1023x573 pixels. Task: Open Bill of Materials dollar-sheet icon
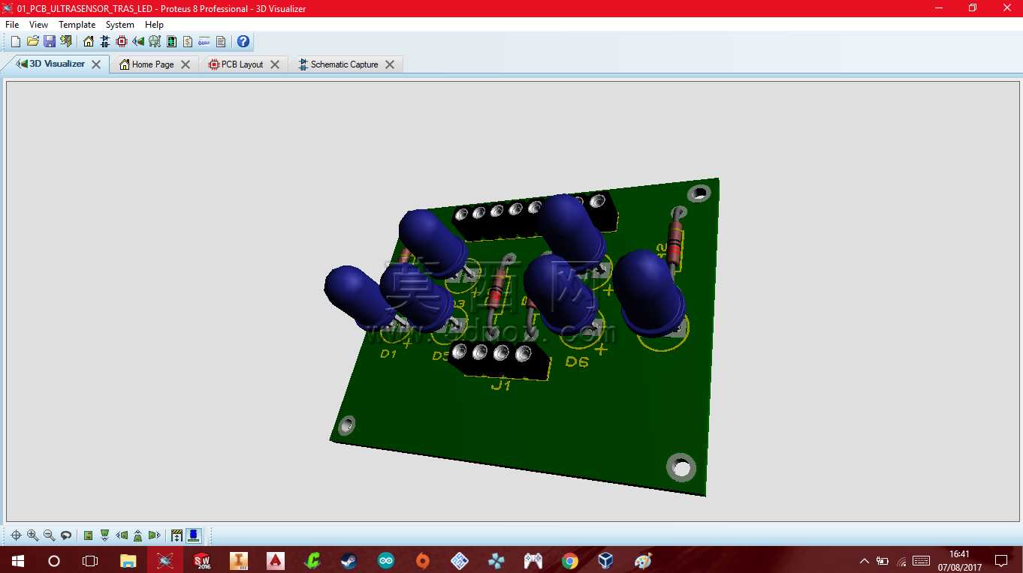click(188, 41)
